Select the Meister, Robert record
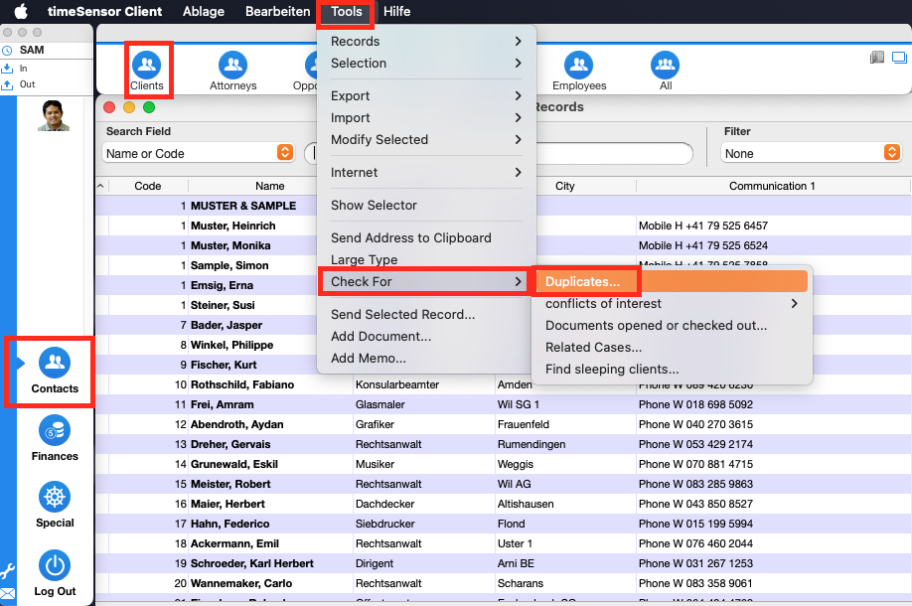 point(503,484)
